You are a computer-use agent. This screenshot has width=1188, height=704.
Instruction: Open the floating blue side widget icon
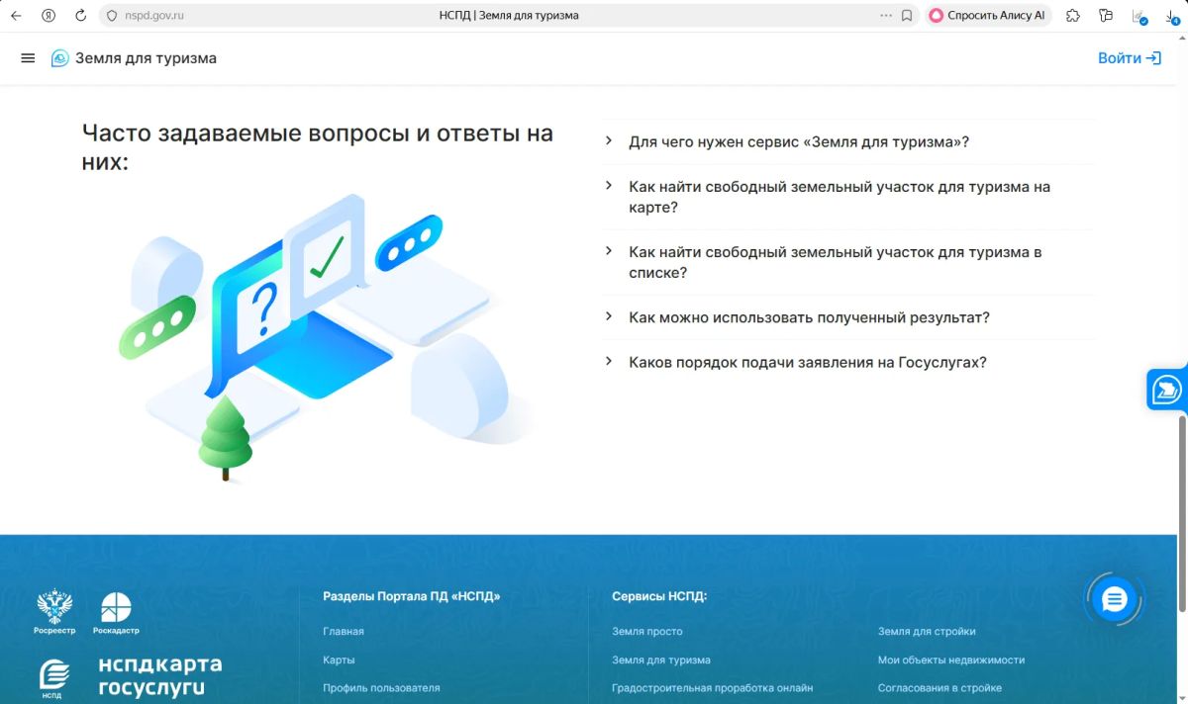1166,390
